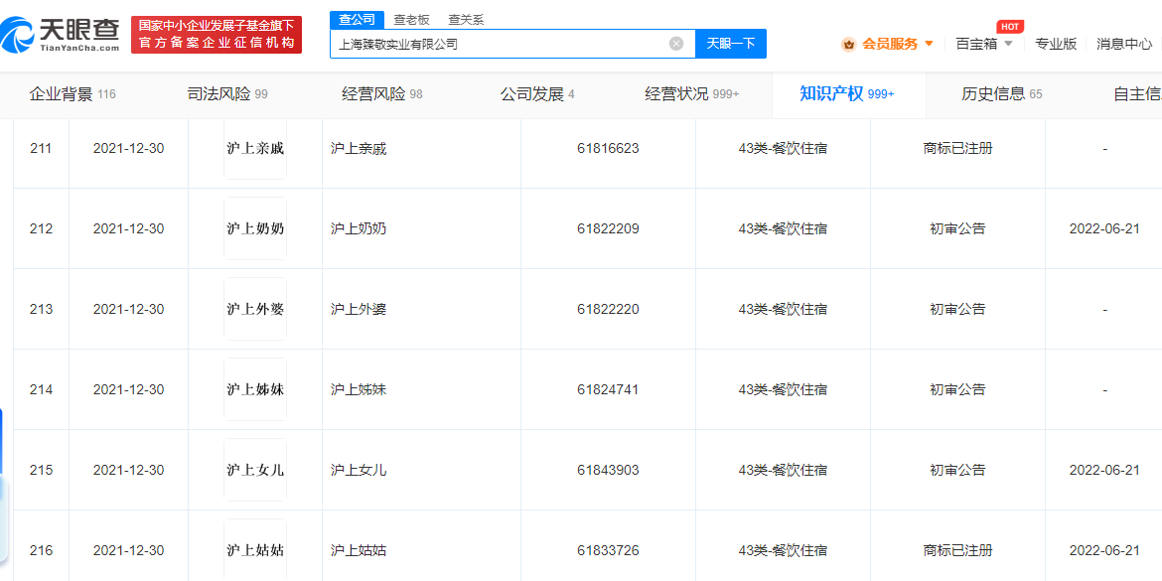Image resolution: width=1162 pixels, height=581 pixels.
Task: Open 沪上女儿 trademark image
Action: click(255, 470)
